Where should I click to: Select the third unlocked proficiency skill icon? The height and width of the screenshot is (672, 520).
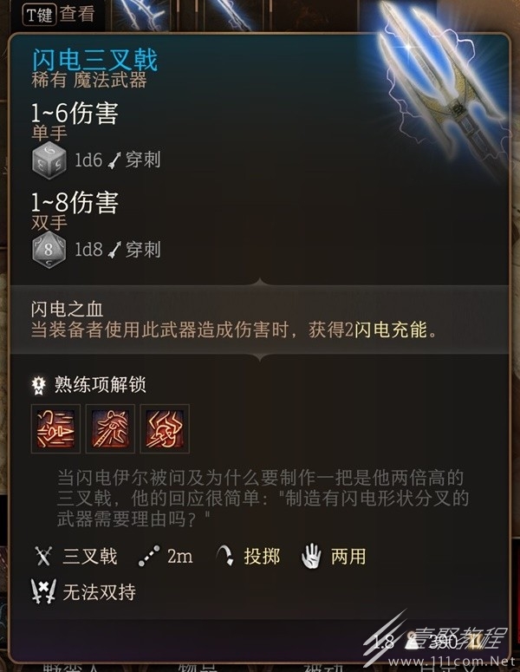[165, 428]
